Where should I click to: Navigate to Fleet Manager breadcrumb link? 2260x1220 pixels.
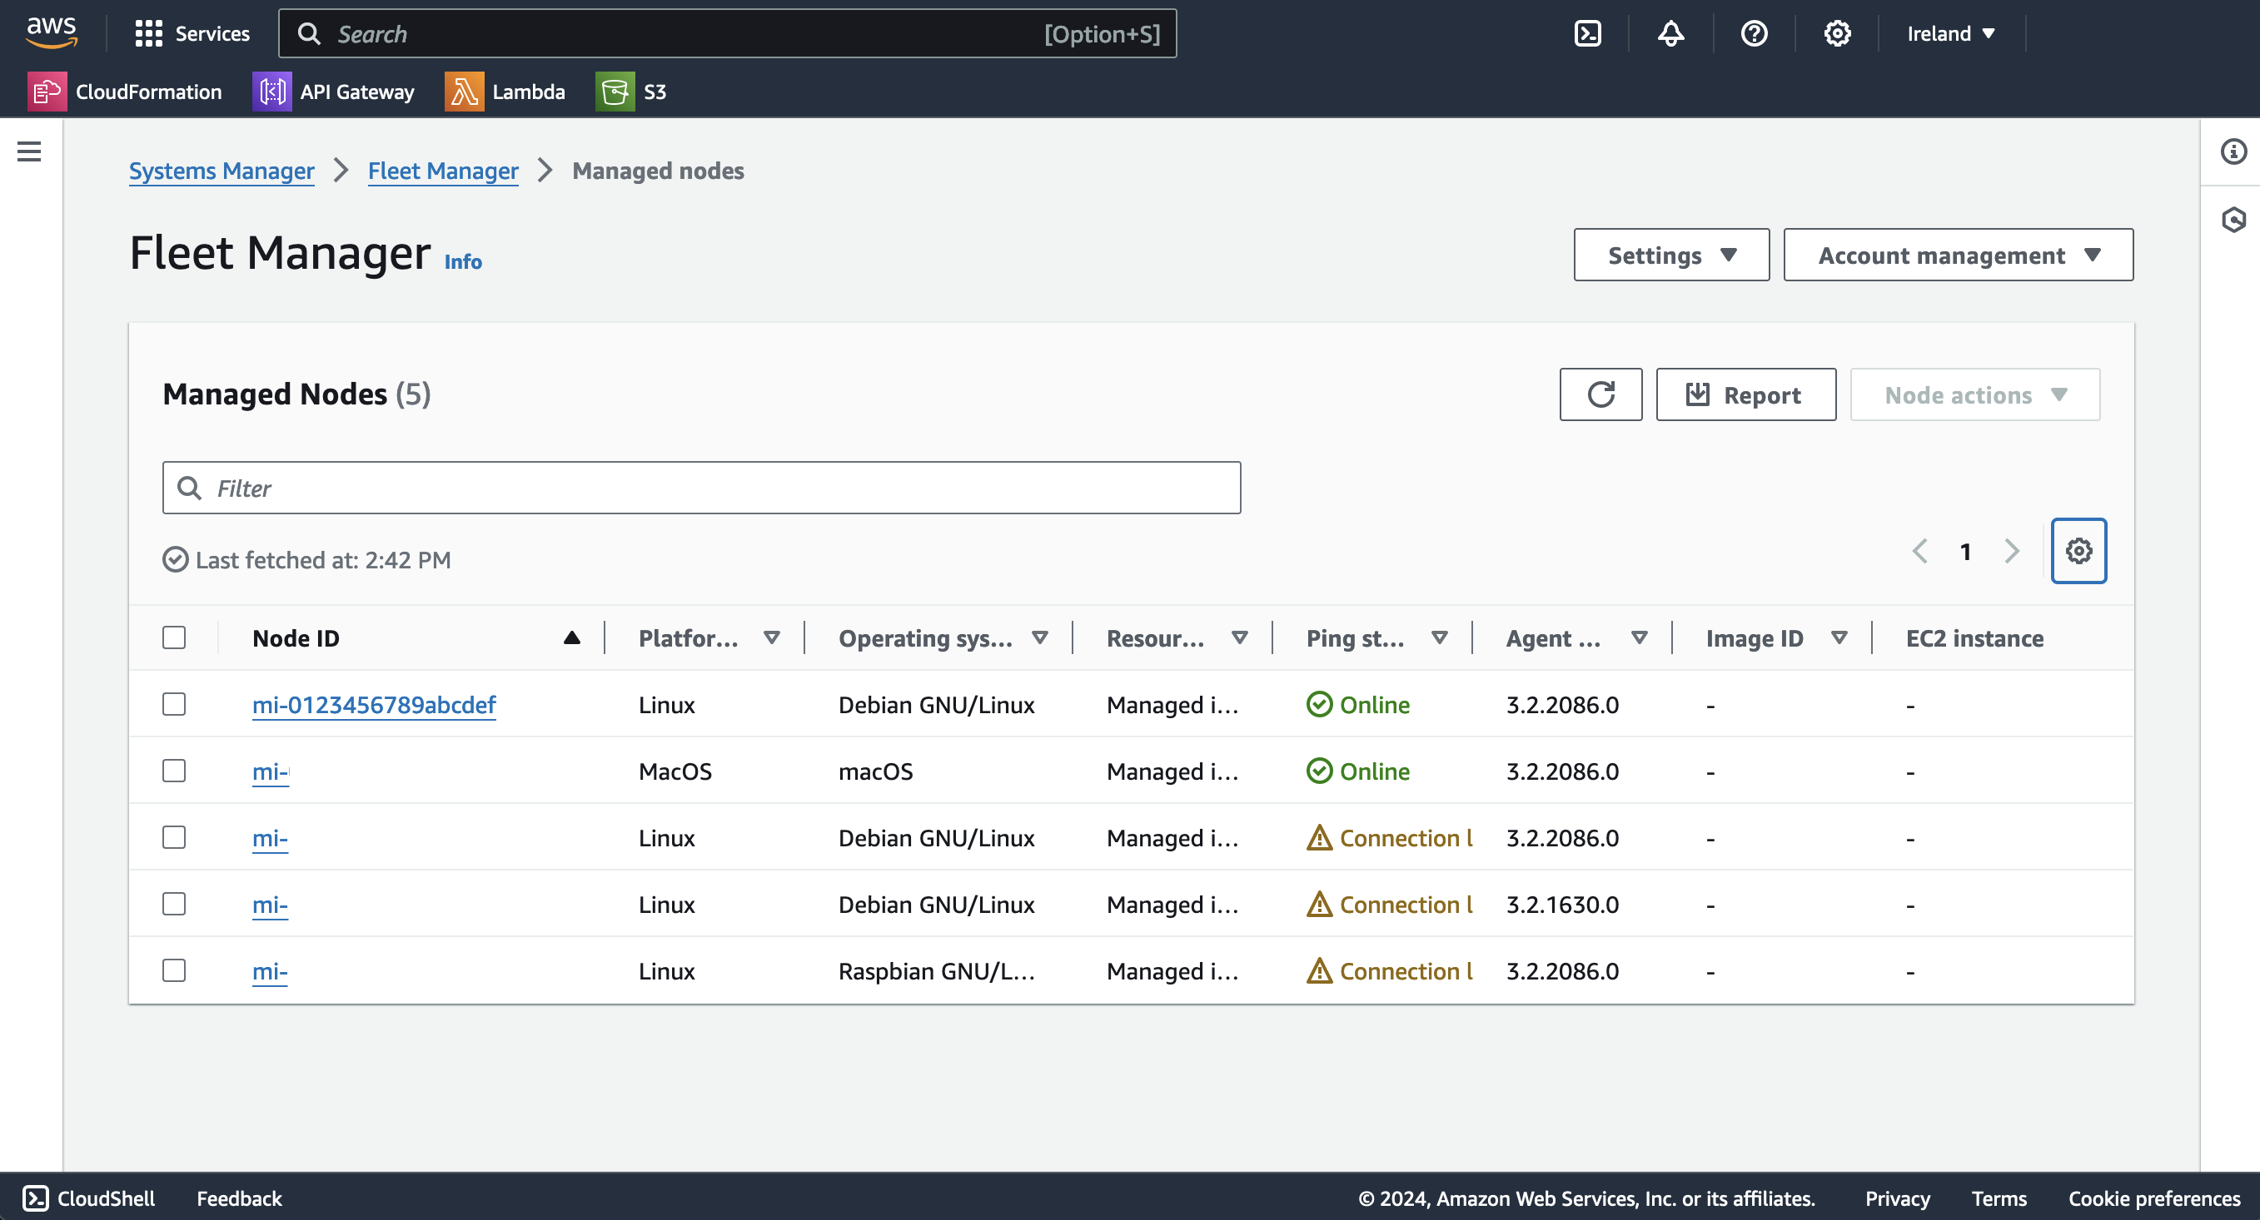coord(443,171)
